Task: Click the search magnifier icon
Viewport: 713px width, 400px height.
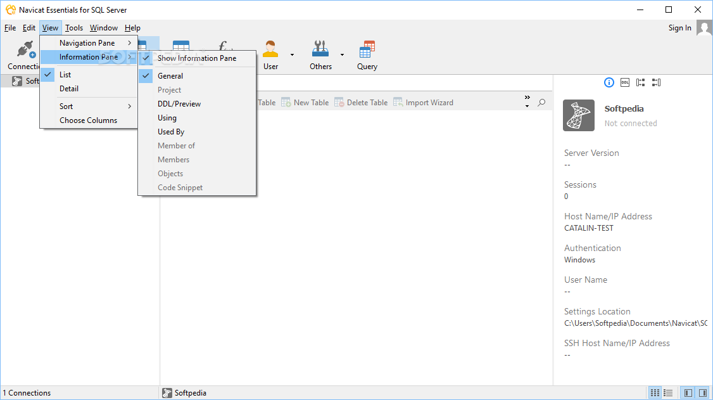Action: pyautogui.click(x=541, y=103)
